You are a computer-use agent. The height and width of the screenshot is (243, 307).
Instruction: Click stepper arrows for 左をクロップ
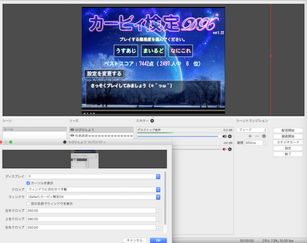click(159, 211)
